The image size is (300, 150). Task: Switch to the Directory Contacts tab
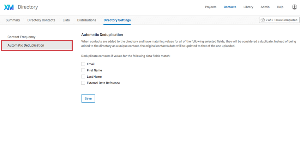click(41, 20)
